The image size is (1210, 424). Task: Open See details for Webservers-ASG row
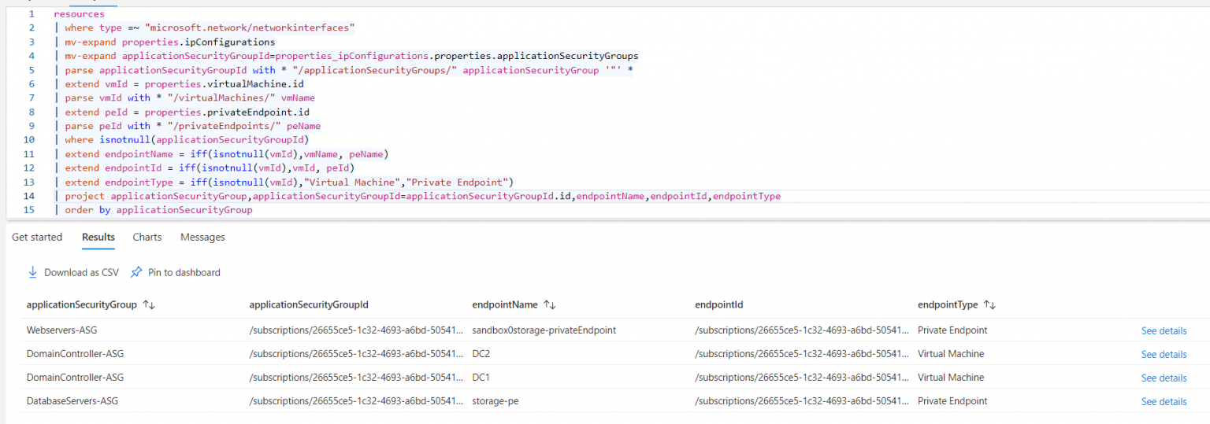[x=1164, y=331]
